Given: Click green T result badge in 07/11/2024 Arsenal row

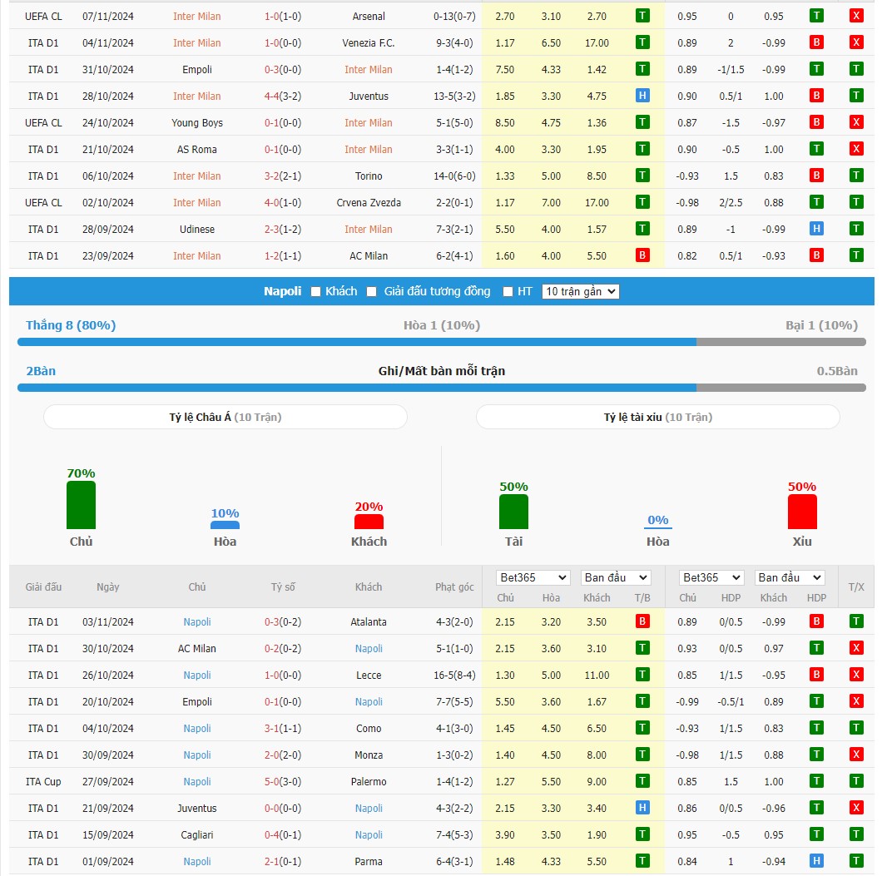Looking at the screenshot, I should pyautogui.click(x=642, y=16).
